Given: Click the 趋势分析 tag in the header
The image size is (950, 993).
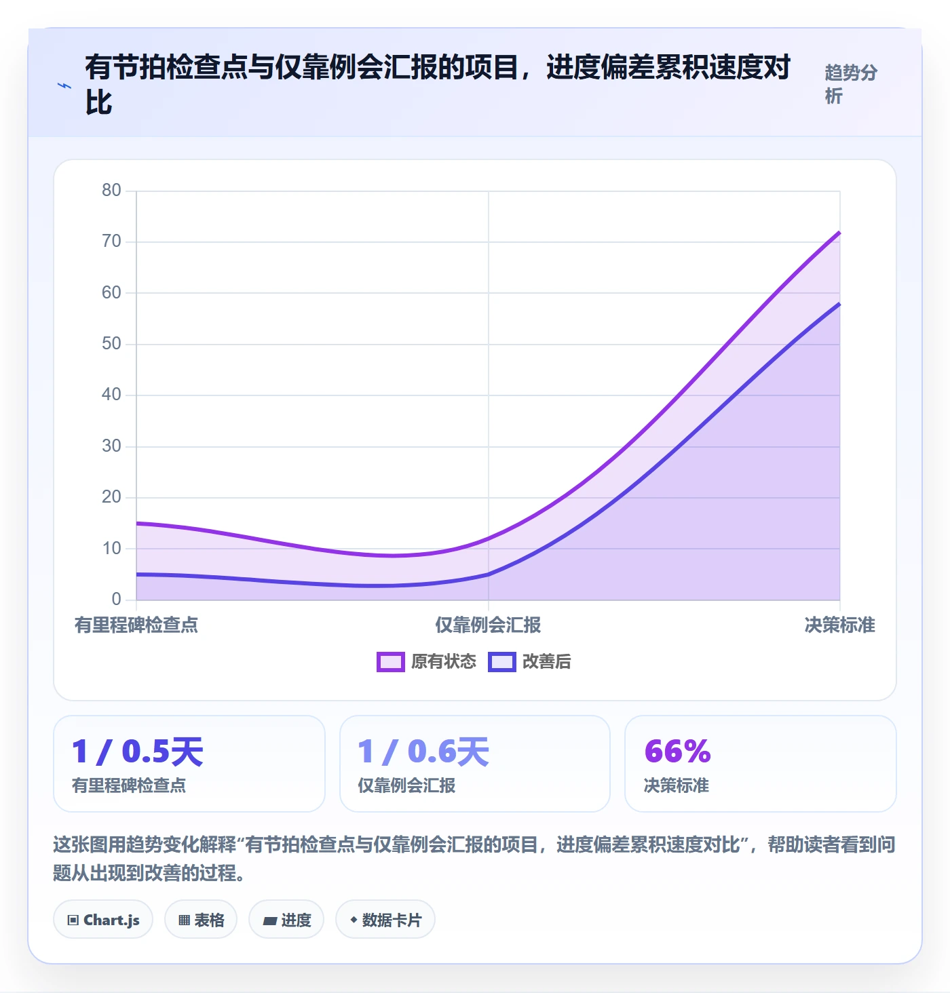Looking at the screenshot, I should (x=851, y=84).
